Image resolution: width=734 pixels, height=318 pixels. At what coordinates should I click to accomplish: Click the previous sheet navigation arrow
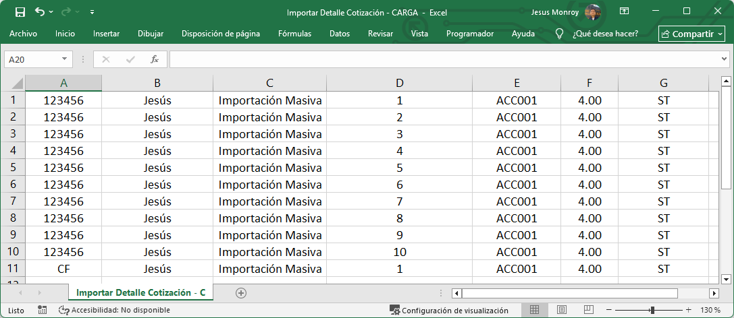point(20,293)
